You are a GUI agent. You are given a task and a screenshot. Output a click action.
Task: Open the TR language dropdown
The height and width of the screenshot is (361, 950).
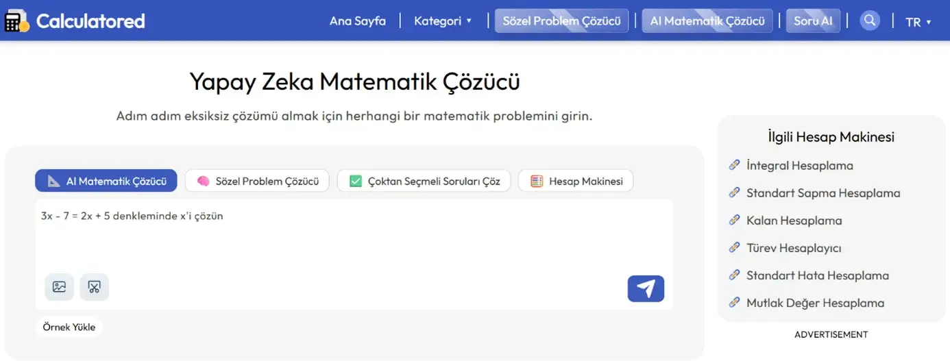point(918,21)
